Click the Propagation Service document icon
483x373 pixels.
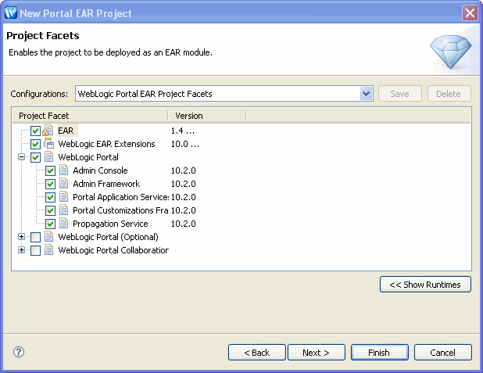coord(64,223)
